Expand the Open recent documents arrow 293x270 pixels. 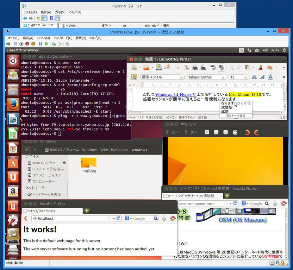tap(152, 68)
